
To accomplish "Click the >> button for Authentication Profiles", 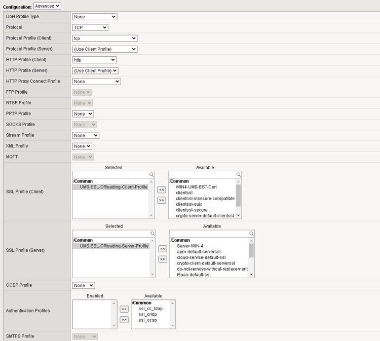I will 124,319.
